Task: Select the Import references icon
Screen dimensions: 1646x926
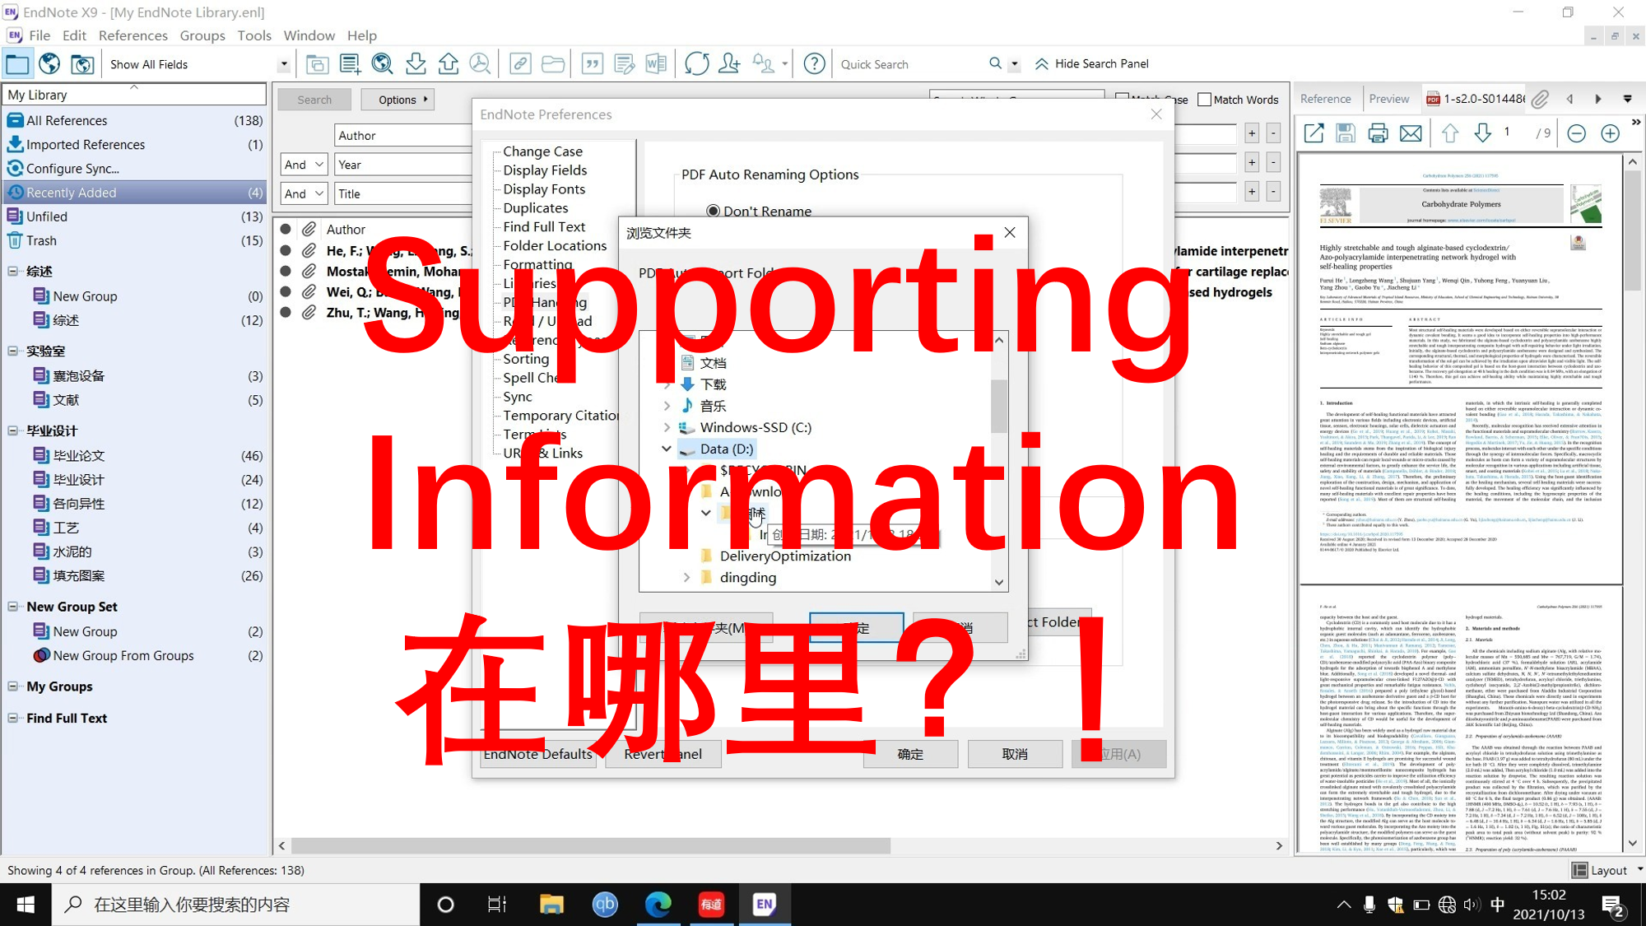Action: [x=416, y=63]
